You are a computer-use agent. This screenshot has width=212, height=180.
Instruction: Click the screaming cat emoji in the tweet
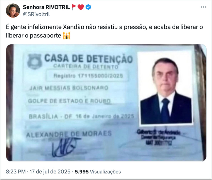(67, 36)
